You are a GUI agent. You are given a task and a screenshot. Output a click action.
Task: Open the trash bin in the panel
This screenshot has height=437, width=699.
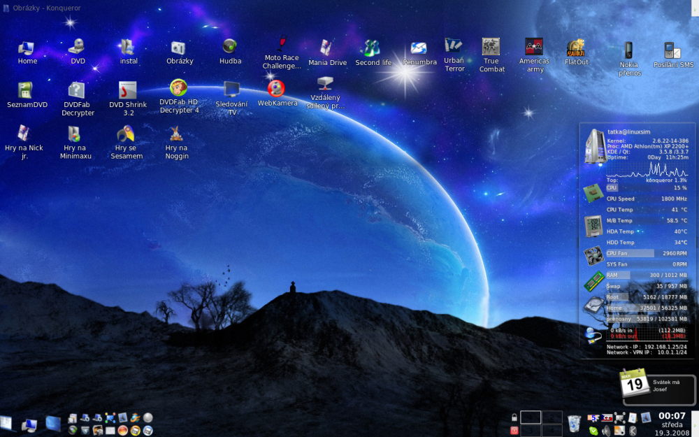575,424
